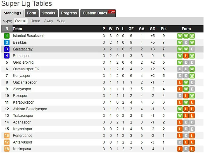Click Gaziantepspor's green W form icon
The height and width of the screenshot is (153, 204).
(186, 82)
